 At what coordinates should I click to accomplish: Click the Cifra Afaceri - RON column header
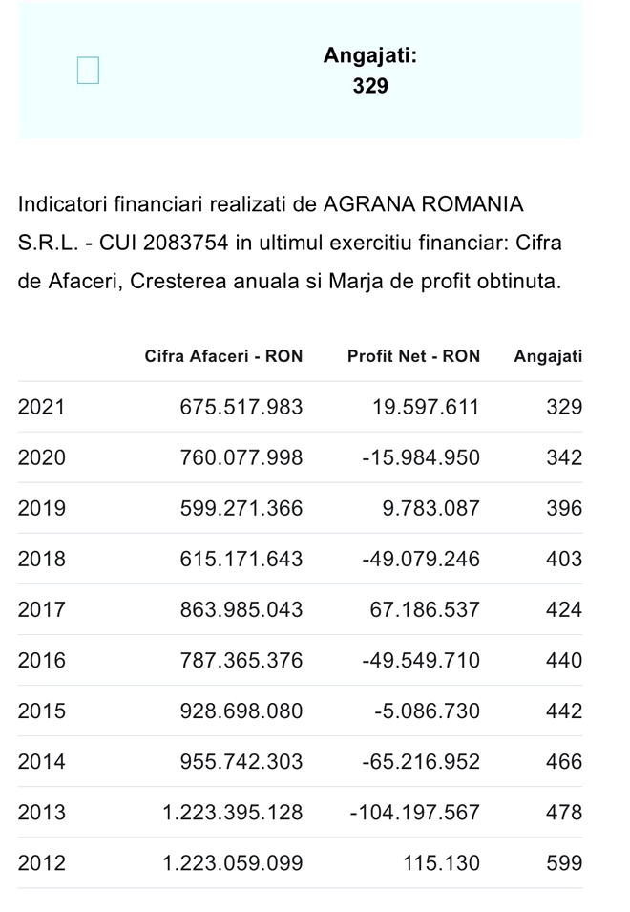point(223,356)
